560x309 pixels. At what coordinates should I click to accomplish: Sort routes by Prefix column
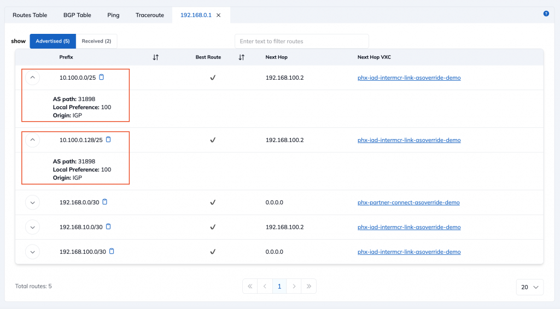click(155, 57)
